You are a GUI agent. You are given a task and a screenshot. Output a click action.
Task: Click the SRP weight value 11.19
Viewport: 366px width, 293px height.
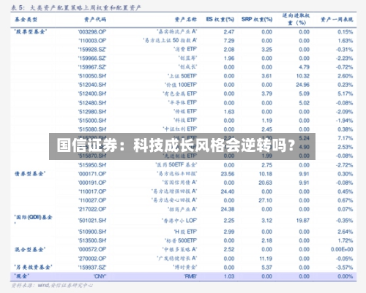coord(266,259)
